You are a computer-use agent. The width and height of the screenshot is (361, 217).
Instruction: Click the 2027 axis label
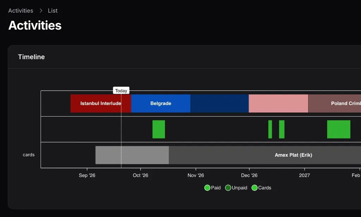coord(304,175)
